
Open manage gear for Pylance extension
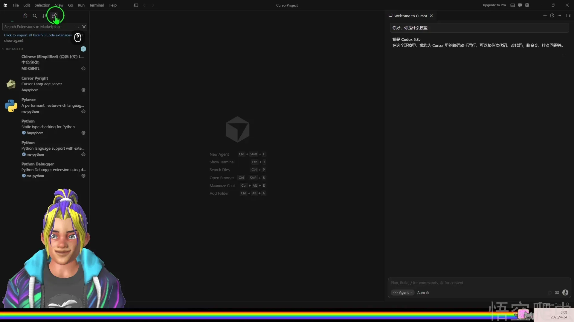click(83, 112)
